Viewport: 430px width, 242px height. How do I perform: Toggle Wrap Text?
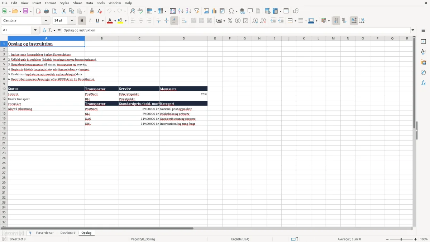click(x=184, y=21)
